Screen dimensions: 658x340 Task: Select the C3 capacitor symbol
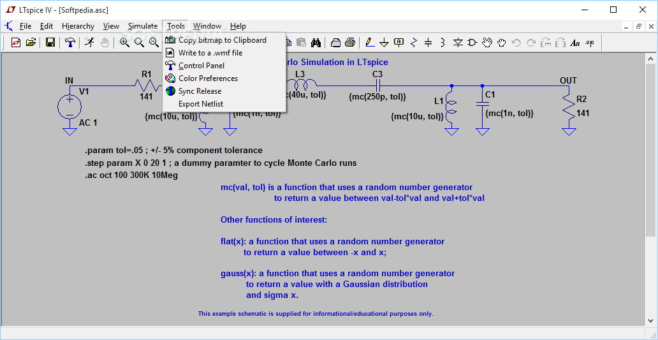tap(377, 86)
